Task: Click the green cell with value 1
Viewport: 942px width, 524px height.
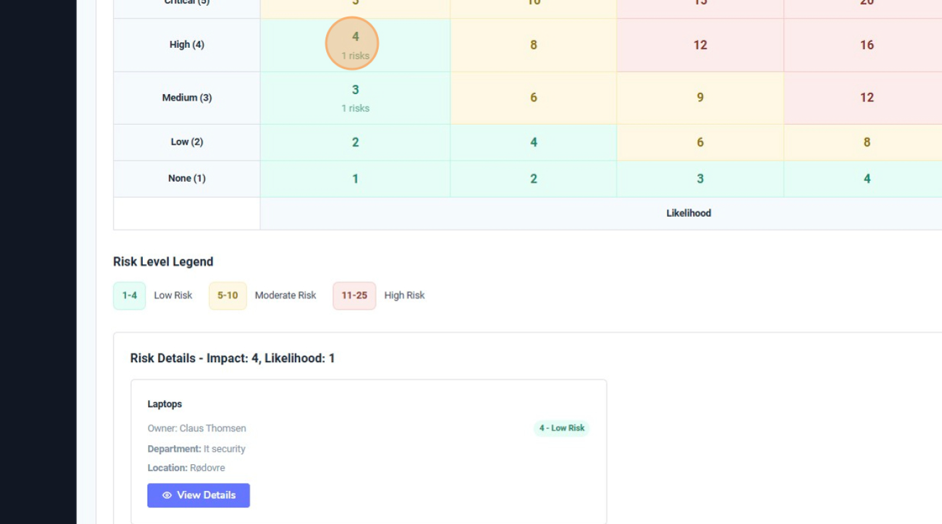Action: 355,178
